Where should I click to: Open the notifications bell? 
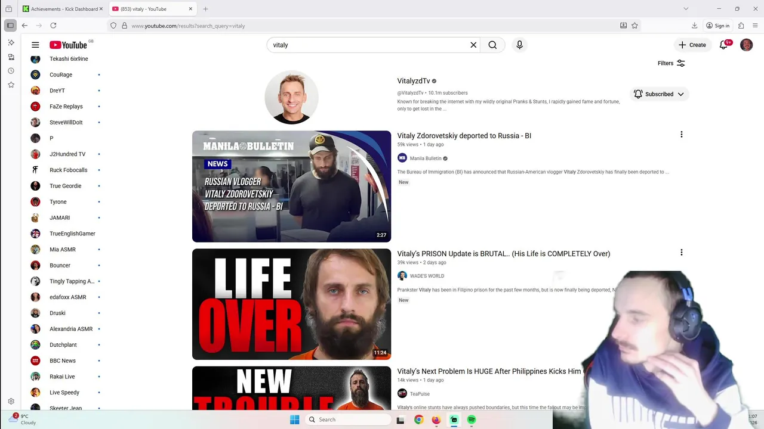coord(724,45)
